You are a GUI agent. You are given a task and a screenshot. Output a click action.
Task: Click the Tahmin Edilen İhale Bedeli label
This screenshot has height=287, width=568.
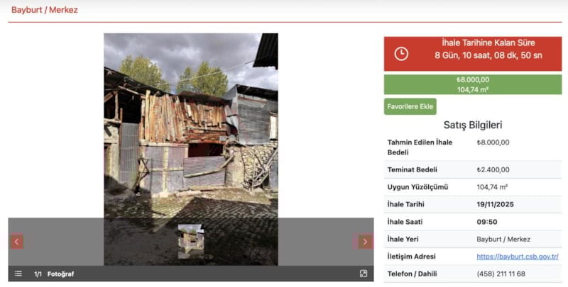[x=420, y=147]
